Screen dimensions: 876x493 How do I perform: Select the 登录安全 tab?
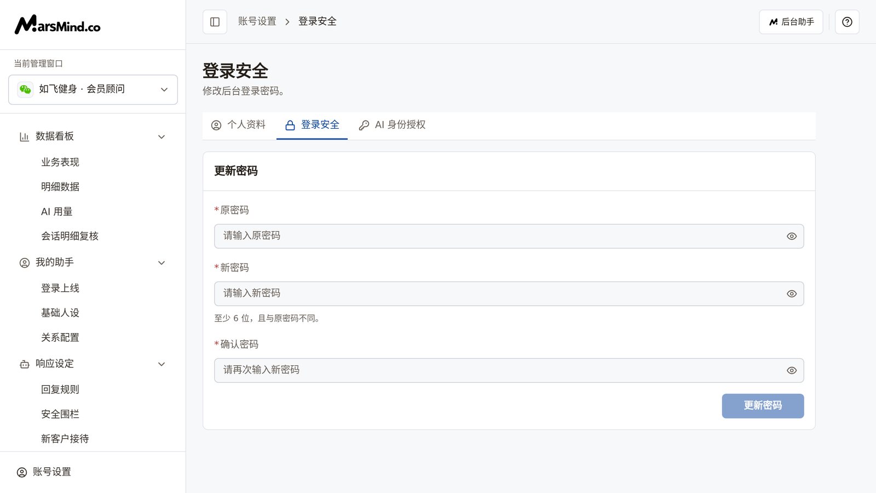click(312, 125)
